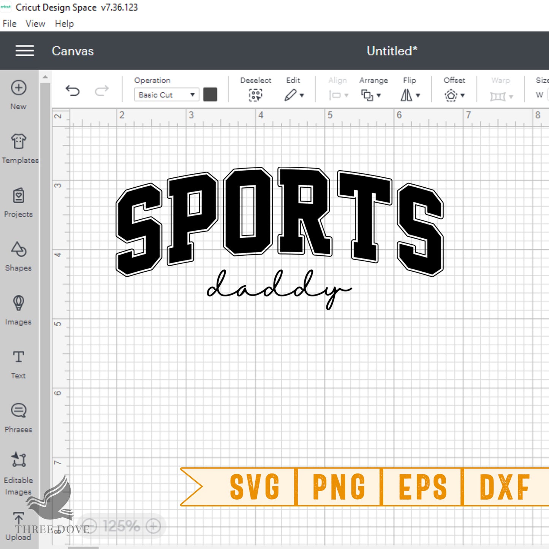This screenshot has height=549, width=549.
Task: Click the Arrange layers icon
Action: (x=367, y=95)
